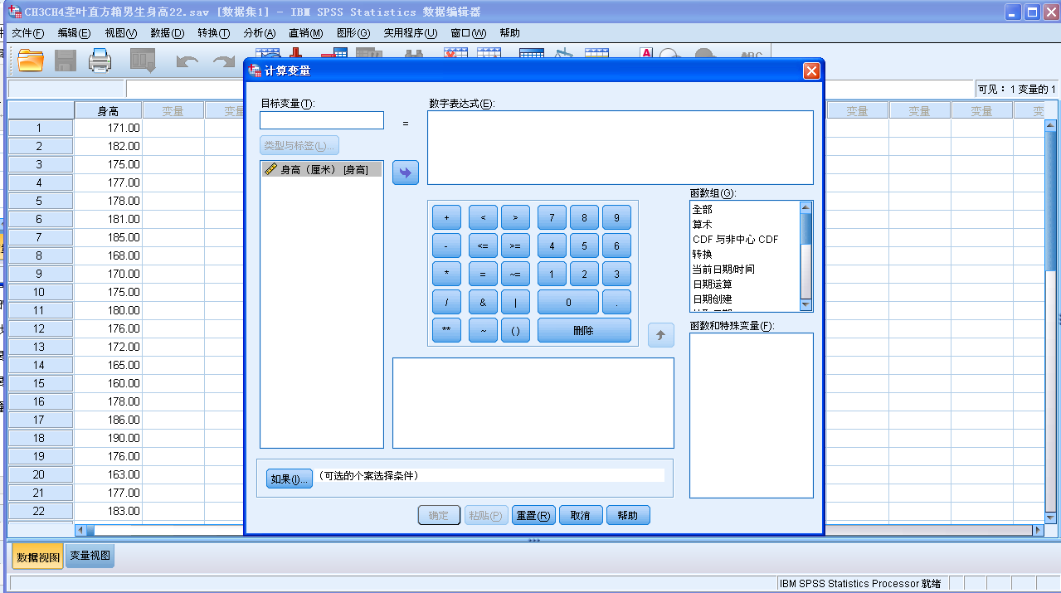Click horizontal scrollbar right arrow in data editor
The image size is (1061, 593).
1038,530
